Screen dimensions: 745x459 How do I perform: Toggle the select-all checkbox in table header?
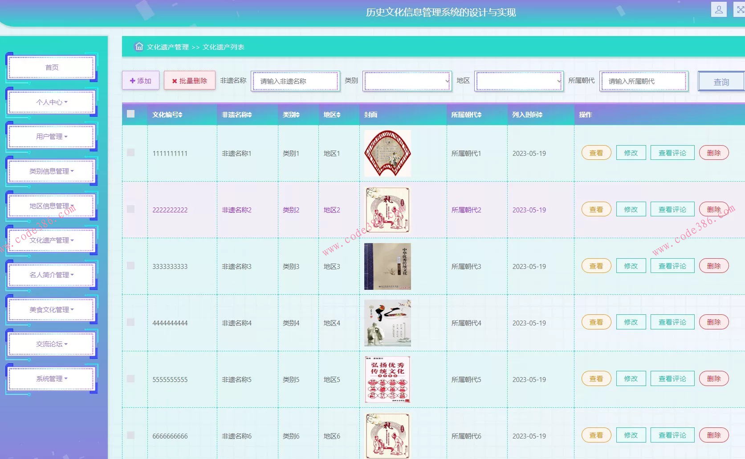point(130,114)
